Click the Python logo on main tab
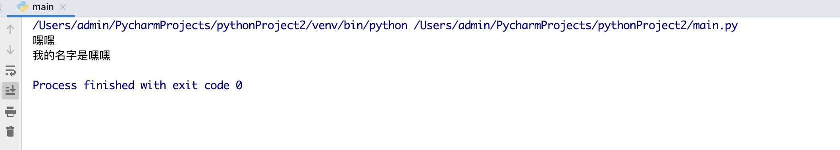This screenshot has width=840, height=150. [23, 7]
